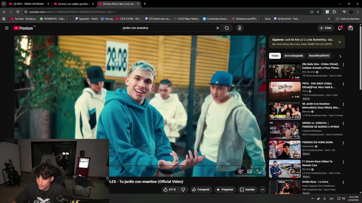Click the Preguntar ask button
362x203 pixels.
(x=225, y=189)
